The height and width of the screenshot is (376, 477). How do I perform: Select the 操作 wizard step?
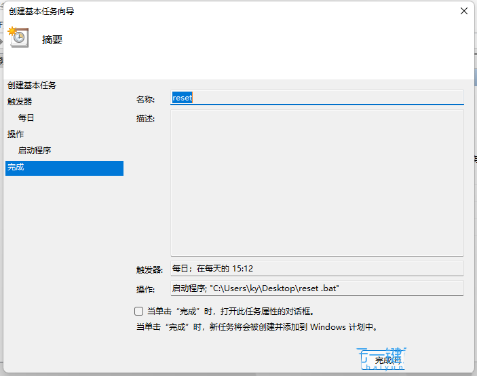point(16,134)
